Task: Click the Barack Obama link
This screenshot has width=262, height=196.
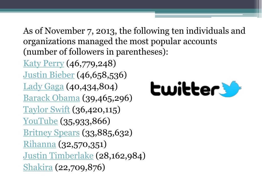Action: (51, 98)
